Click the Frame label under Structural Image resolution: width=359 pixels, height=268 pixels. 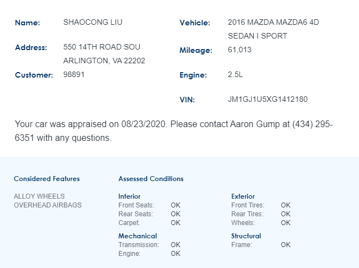point(242,245)
